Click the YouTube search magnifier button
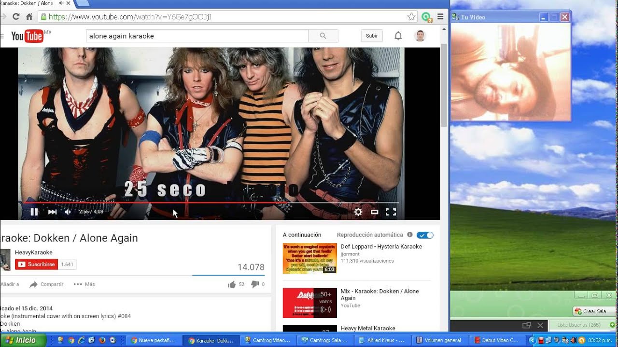 (323, 36)
